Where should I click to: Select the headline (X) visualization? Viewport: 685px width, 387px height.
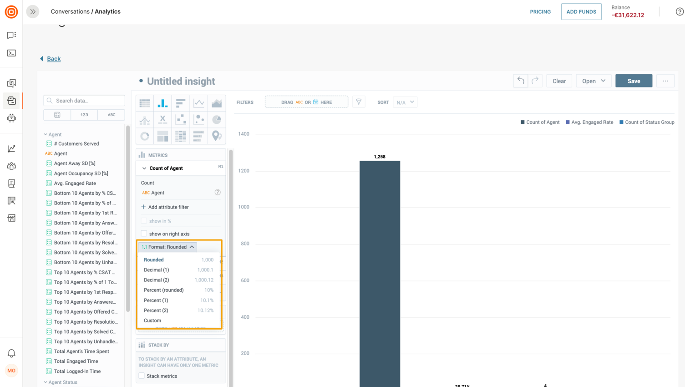tap(162, 119)
